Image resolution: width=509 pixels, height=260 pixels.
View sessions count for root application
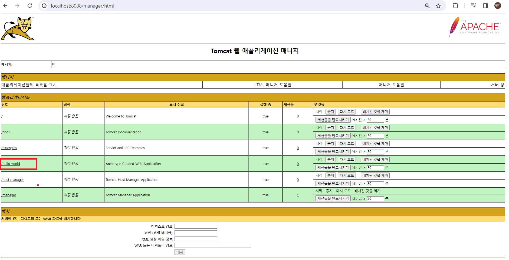click(298, 116)
